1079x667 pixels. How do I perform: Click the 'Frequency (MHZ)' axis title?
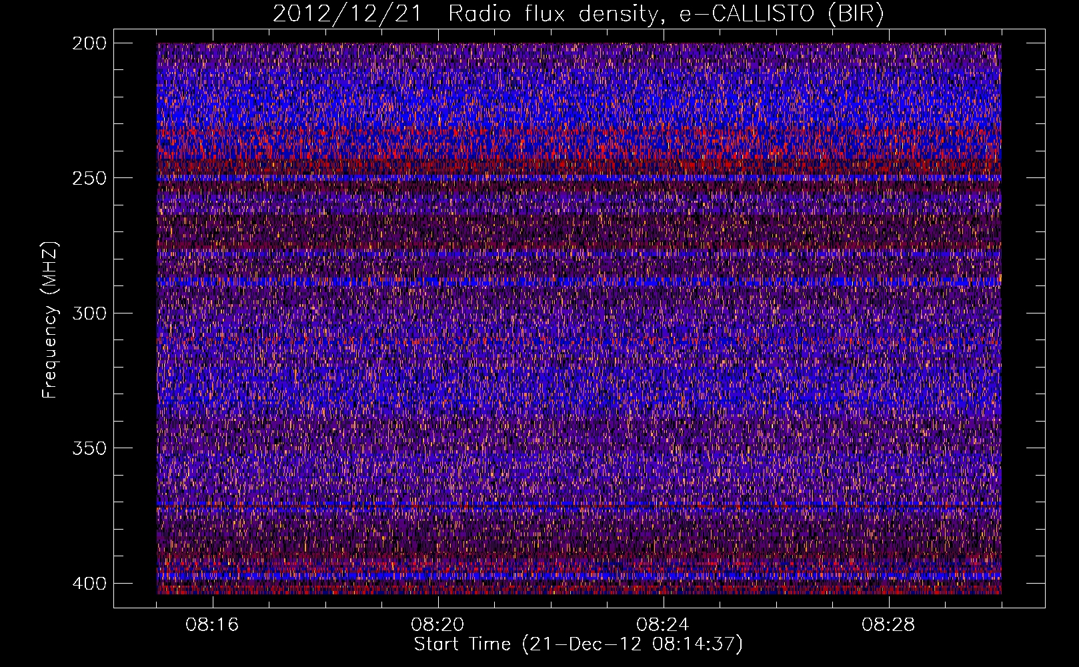[50, 319]
